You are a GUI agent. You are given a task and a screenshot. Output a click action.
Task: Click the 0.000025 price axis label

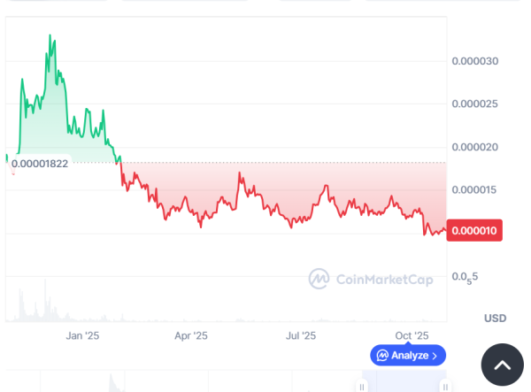tap(475, 104)
